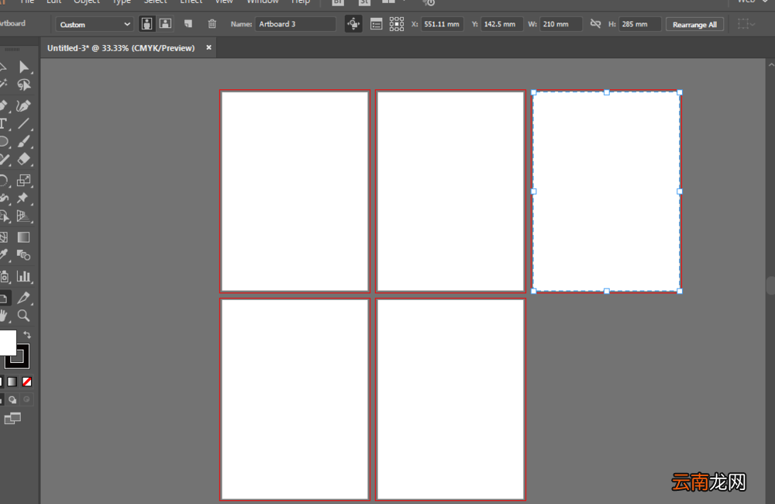775x504 pixels.
Task: Select the top-middle artboard
Action: pos(450,192)
